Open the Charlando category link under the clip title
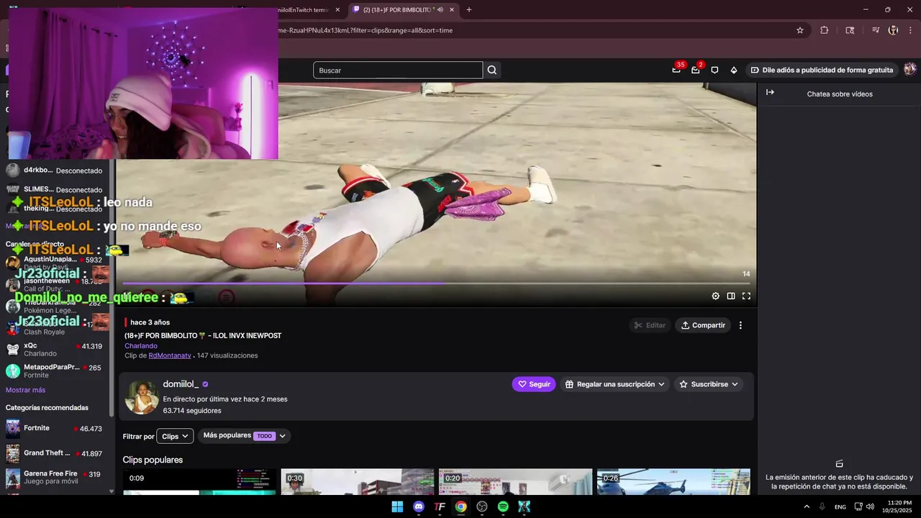The image size is (921, 518). [141, 345]
